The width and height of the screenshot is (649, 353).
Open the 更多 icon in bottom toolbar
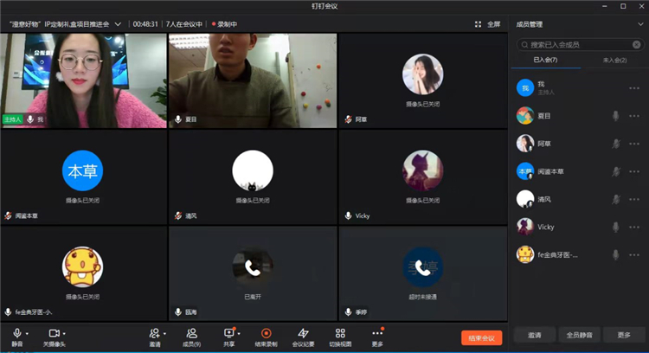377,334
